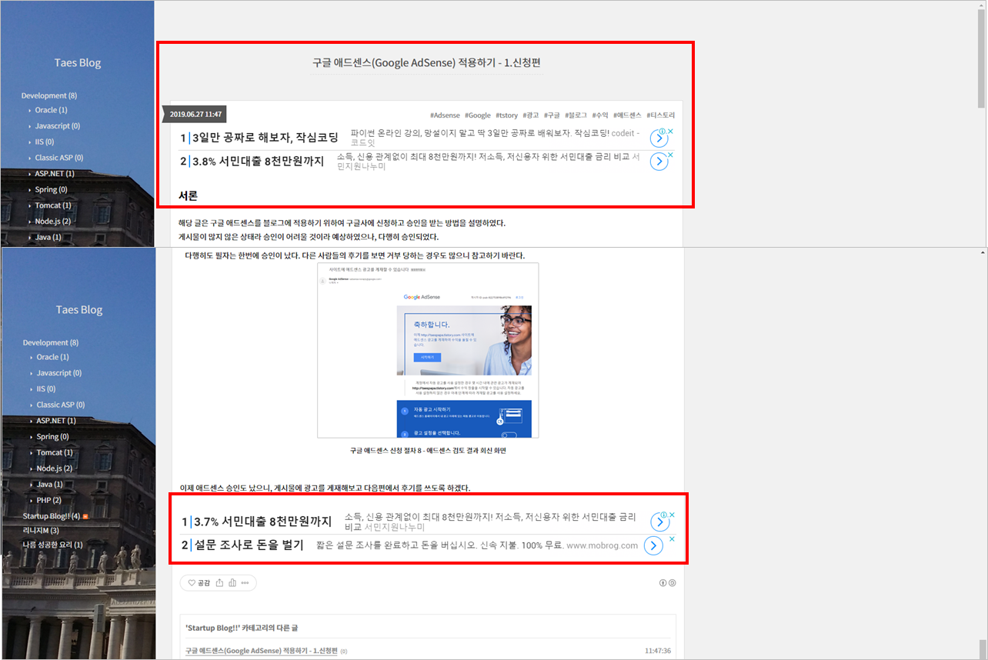Open IIS (0) in the lower sidebar
Viewport: 988px width, 660px height.
[x=46, y=389]
